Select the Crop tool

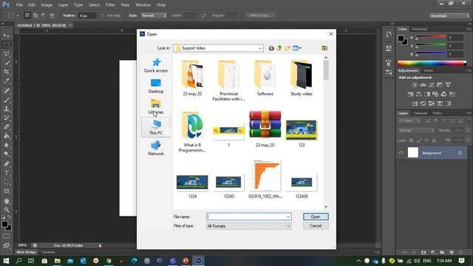click(x=7, y=72)
